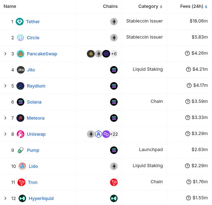Viewport: 212px width, 205px height.
Task: Click the Pump pill logo icon
Action: [21, 150]
